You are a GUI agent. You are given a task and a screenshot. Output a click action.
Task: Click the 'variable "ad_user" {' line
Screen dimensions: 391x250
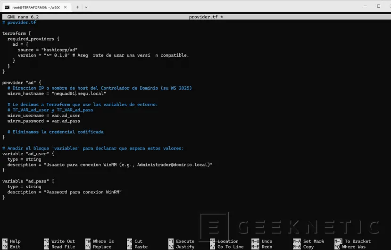28,154
